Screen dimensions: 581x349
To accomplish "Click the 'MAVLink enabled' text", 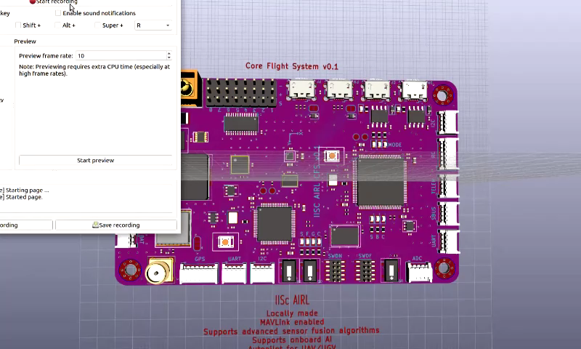I will [292, 322].
